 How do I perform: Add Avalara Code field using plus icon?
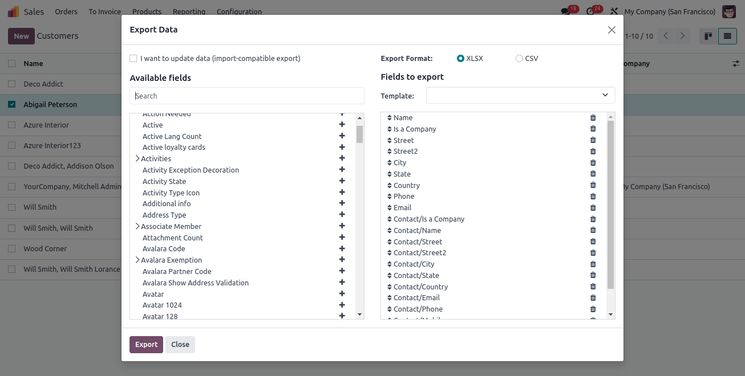[x=342, y=248]
